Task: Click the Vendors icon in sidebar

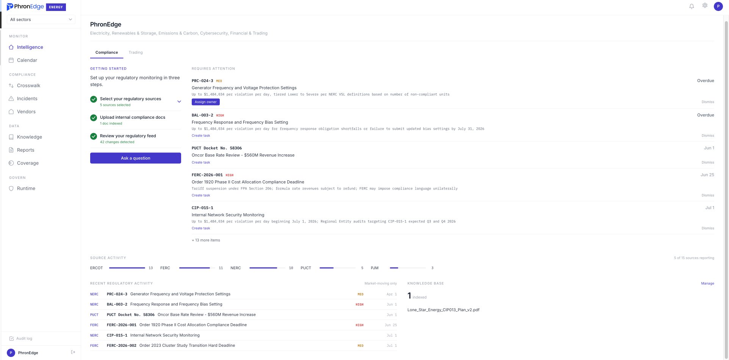Action: tap(11, 112)
